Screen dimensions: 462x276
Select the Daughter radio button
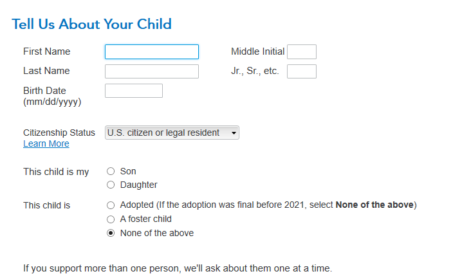point(111,185)
